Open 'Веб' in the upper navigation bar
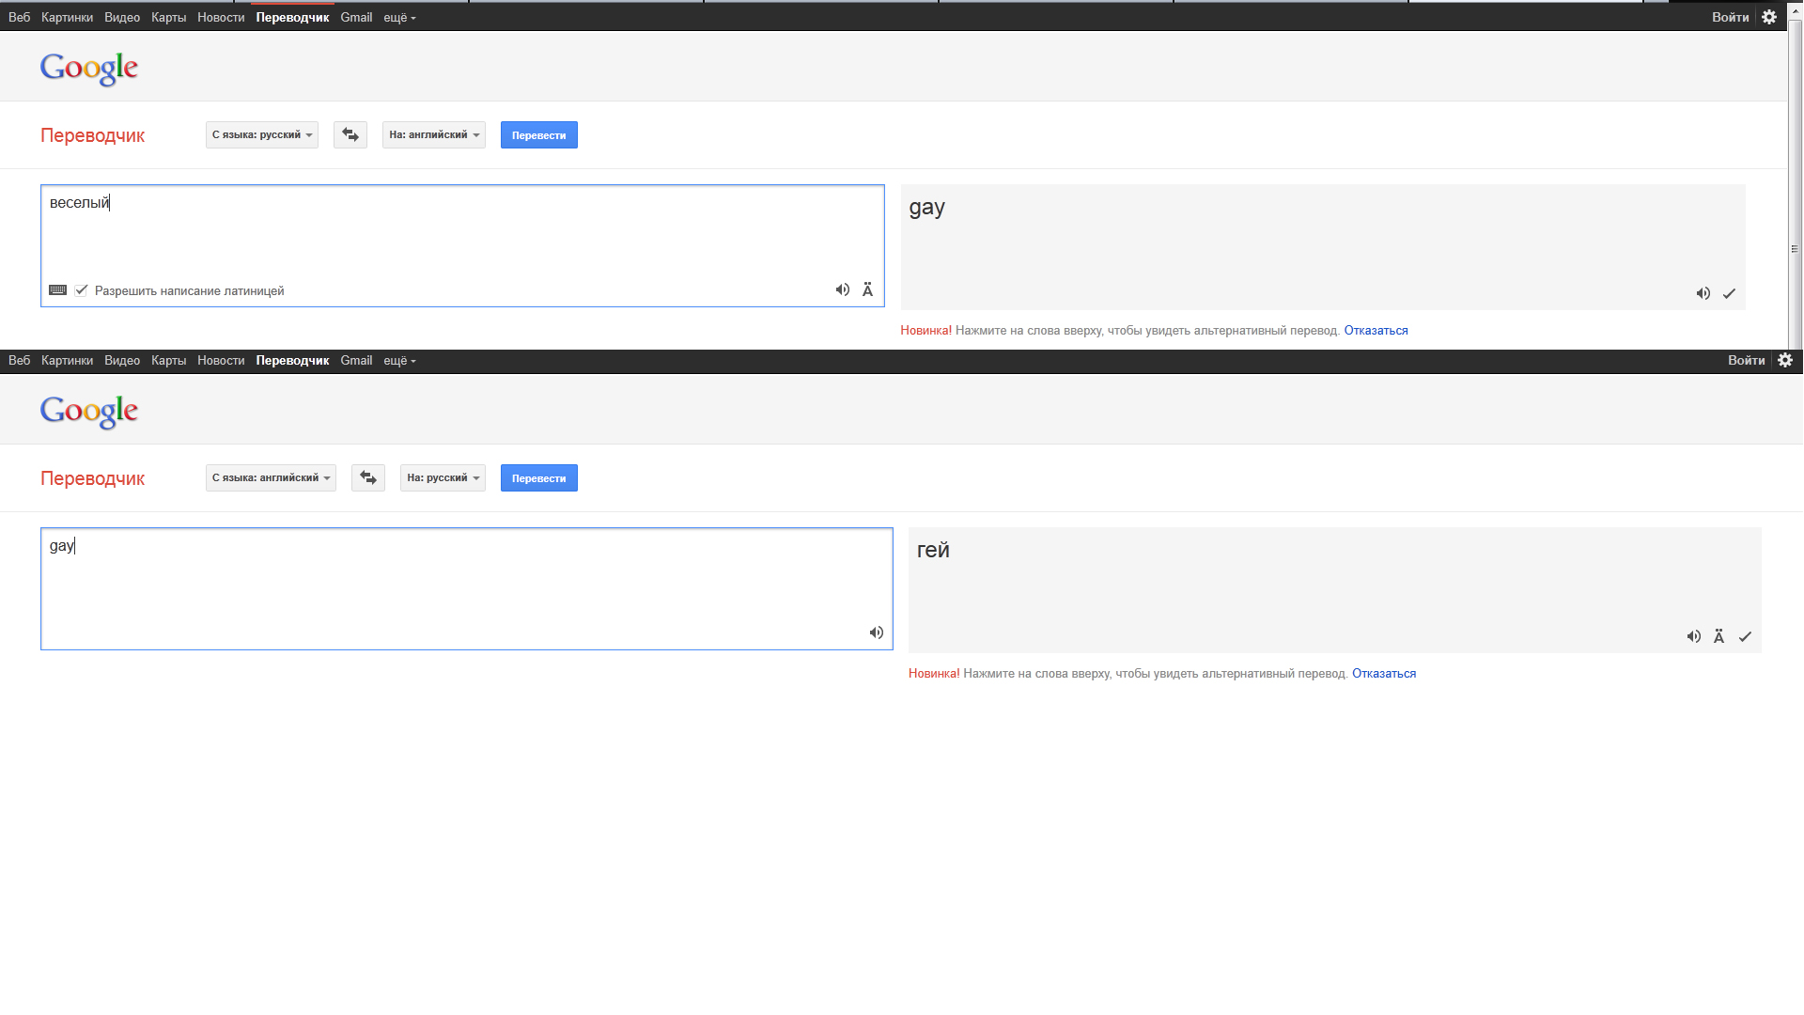The width and height of the screenshot is (1804, 1015). pyautogui.click(x=19, y=18)
